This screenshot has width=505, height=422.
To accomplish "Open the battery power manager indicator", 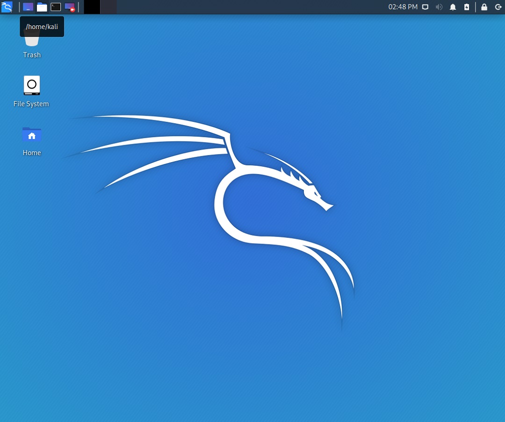I will [x=467, y=7].
